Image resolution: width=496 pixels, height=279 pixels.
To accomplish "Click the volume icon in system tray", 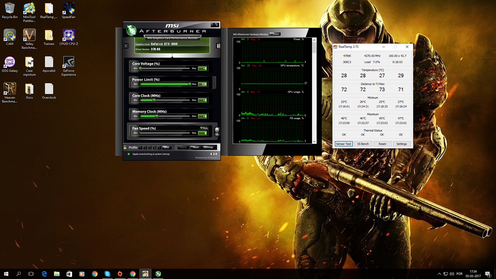I will coord(452,274).
